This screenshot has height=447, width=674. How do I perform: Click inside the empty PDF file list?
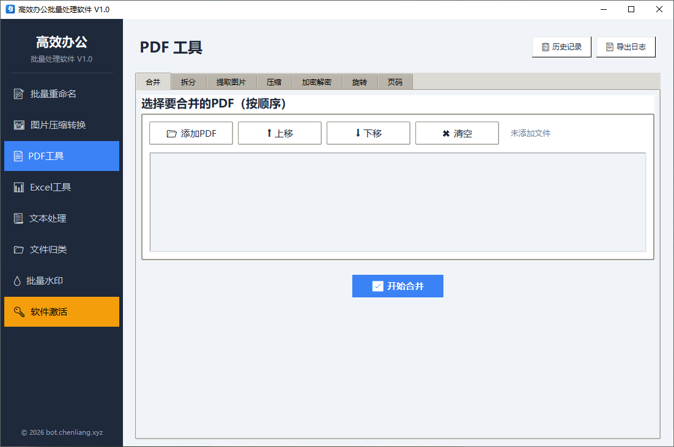[398, 202]
